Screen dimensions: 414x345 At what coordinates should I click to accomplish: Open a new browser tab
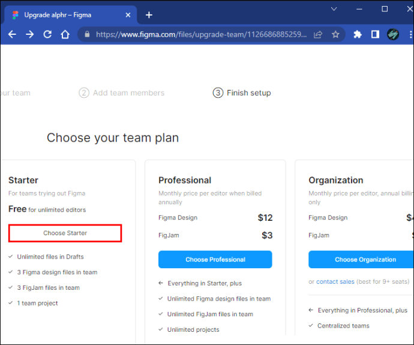tap(149, 15)
